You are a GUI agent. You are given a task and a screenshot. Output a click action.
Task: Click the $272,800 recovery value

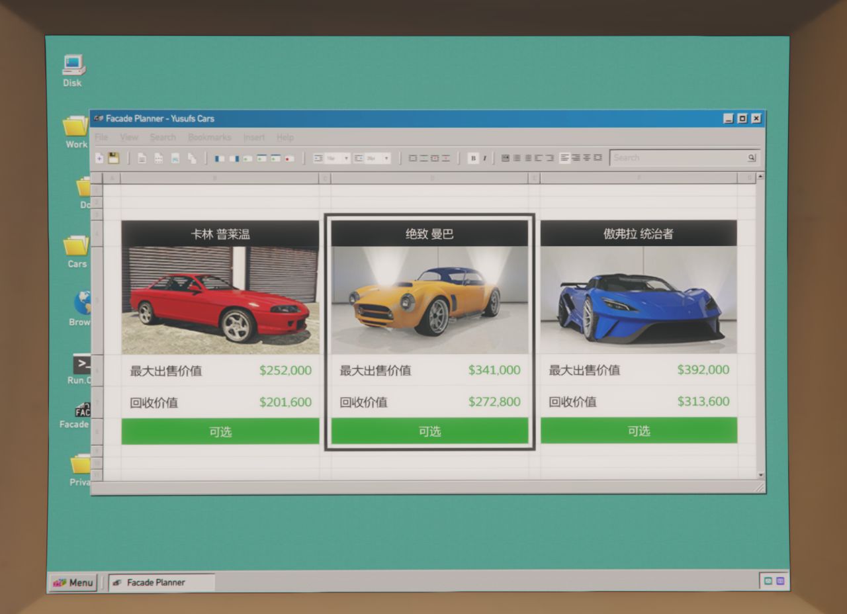coord(494,402)
